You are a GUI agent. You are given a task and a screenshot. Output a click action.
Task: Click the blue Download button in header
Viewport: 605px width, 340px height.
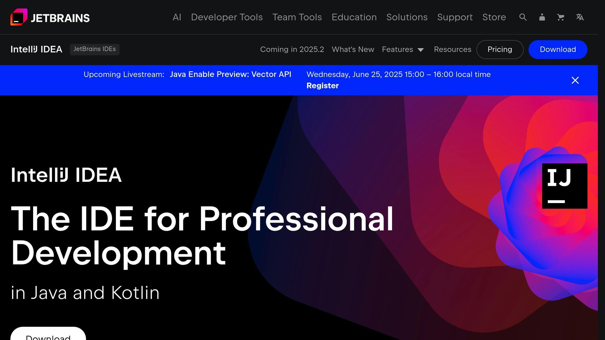[558, 49]
